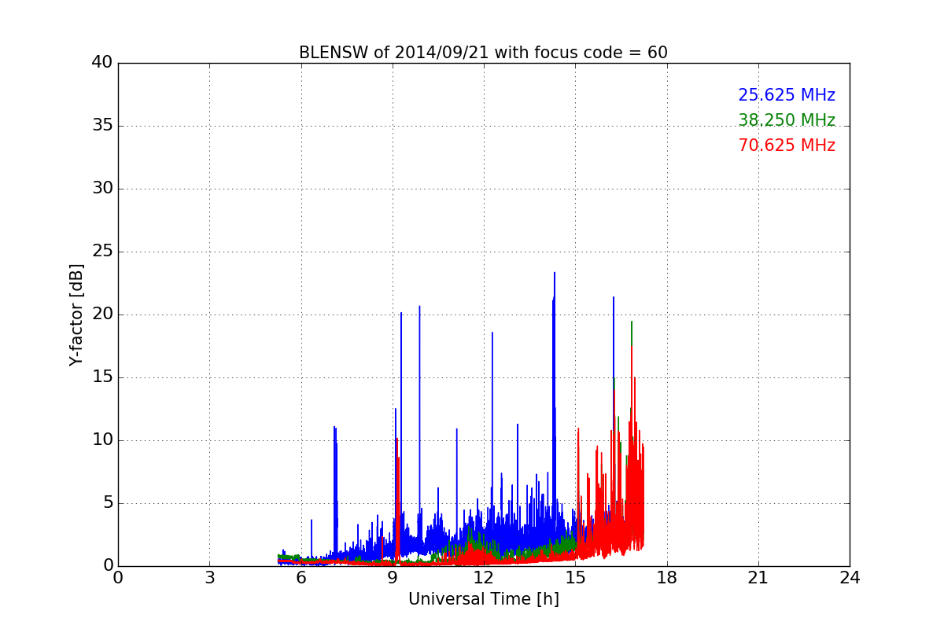Viewport: 944px width, 629px height.
Task: Select the blue 25.625 MHz legend label
Action: (x=787, y=95)
